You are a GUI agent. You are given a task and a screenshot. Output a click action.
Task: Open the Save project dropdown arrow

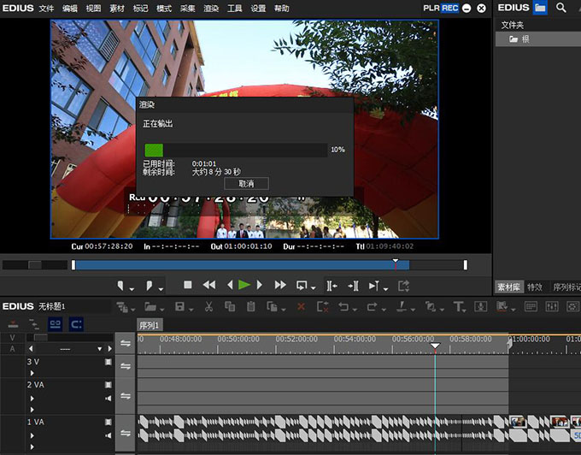point(191,310)
